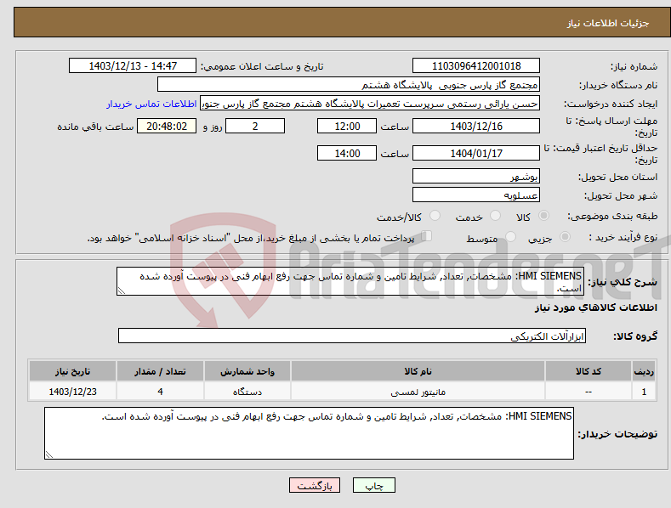Click the چاپ print button
This screenshot has width=671, height=508.
pos(374,485)
